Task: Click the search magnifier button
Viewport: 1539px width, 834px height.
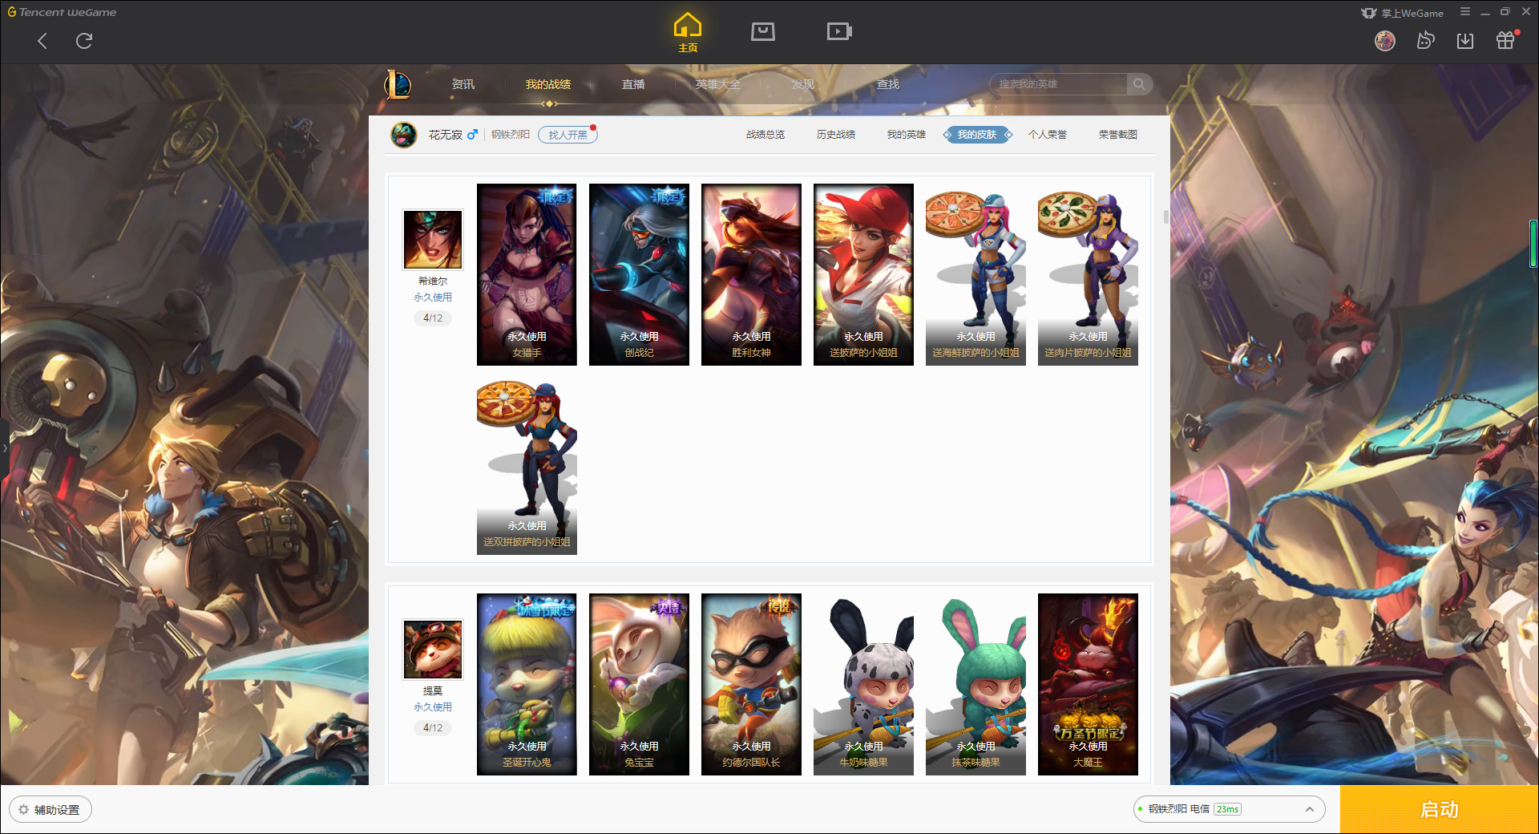Action: [x=1139, y=84]
